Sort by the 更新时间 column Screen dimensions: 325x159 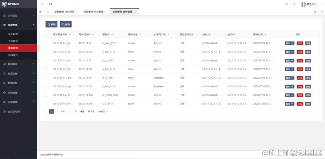(265, 34)
